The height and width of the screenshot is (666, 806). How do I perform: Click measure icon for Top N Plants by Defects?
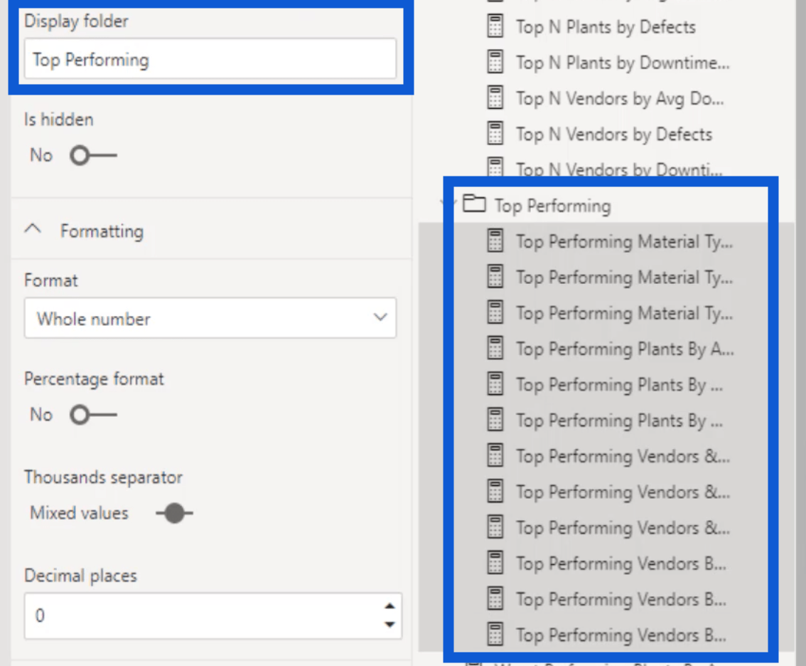tap(495, 27)
